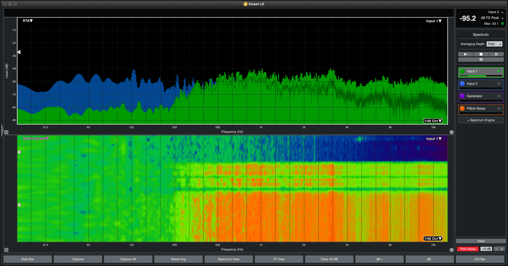The width and height of the screenshot is (508, 266).
Task: Add a new Spectrum Engine
Action: [x=481, y=120]
